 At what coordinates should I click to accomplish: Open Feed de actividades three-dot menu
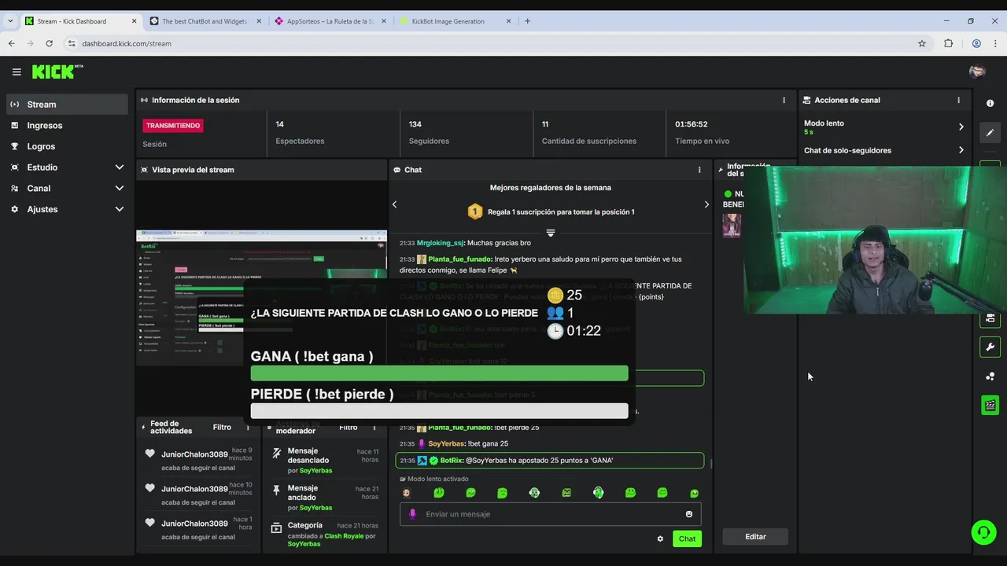pos(248,428)
